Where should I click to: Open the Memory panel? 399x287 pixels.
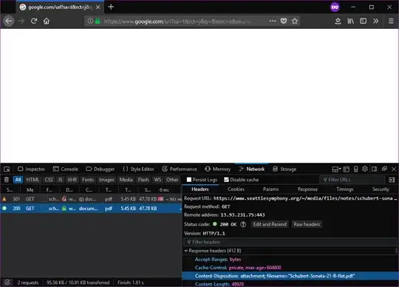tap(217, 169)
